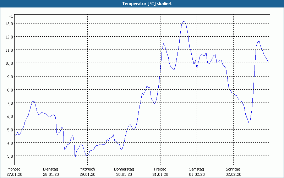Select the Montag day label
This screenshot has height=178, width=284.
[14, 169]
